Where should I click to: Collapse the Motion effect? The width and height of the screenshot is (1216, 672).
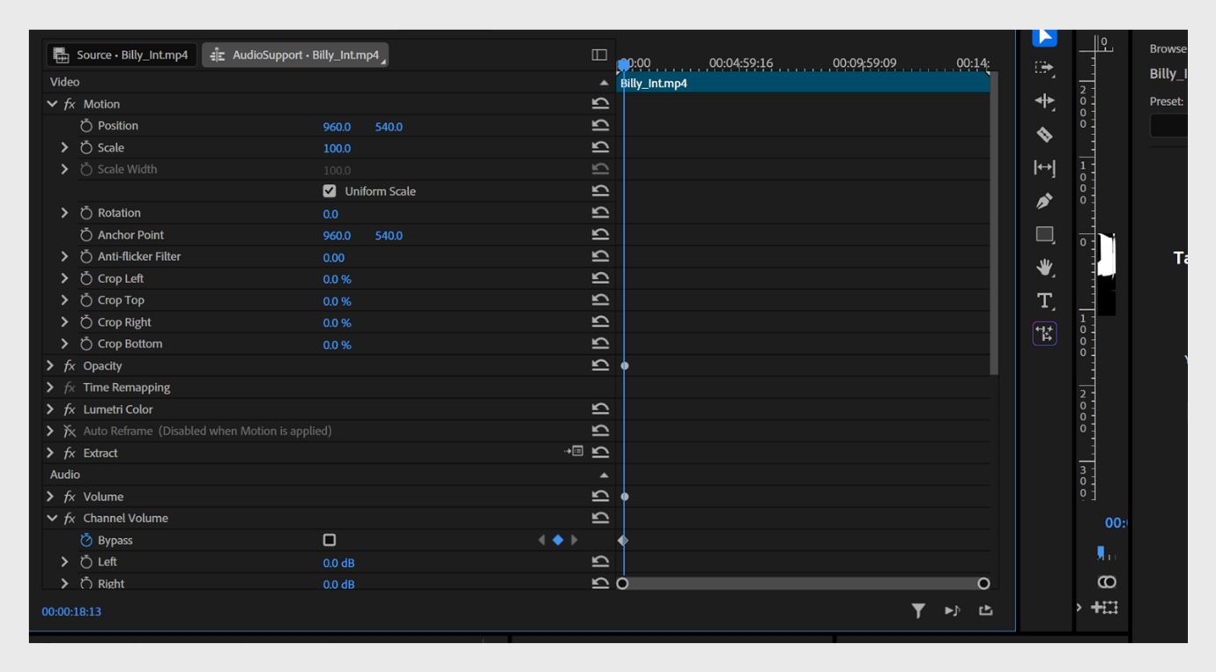tap(50, 103)
